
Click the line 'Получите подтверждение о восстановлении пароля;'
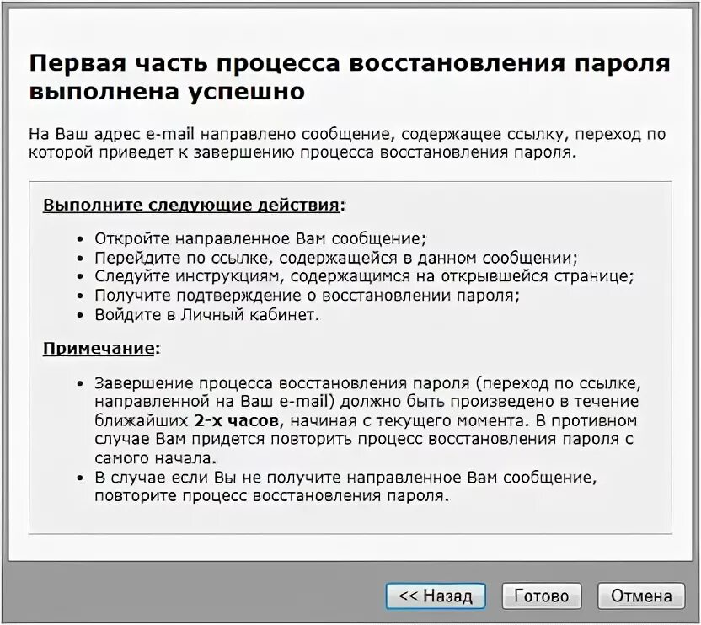pyautogui.click(x=308, y=296)
